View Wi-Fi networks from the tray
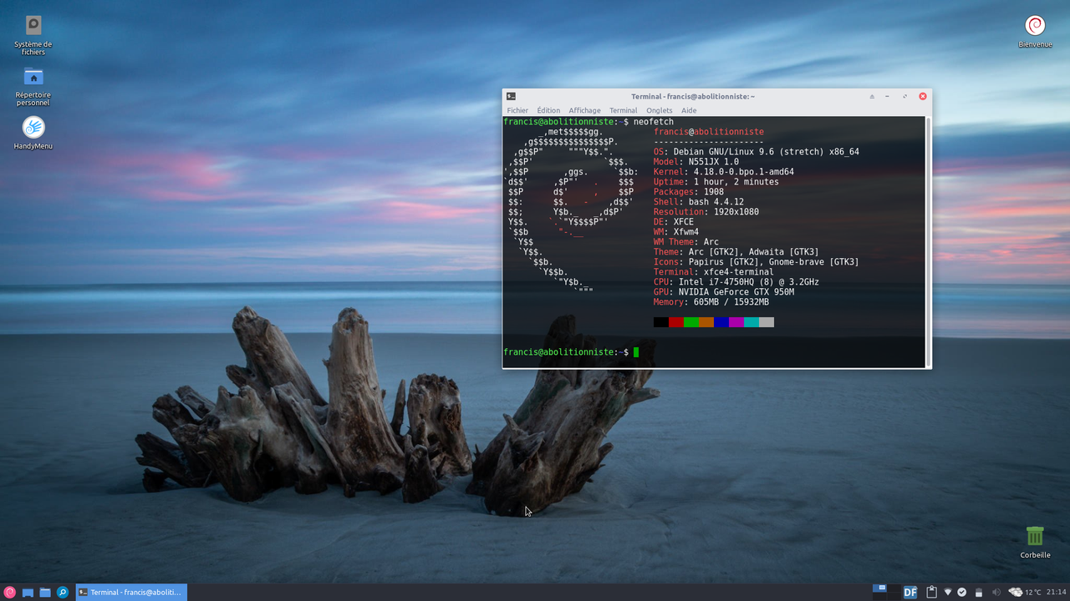 click(948, 592)
